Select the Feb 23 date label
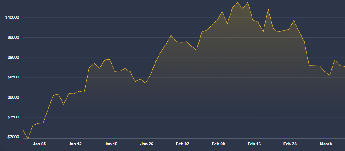This screenshot has width=345, height=151. 290,144
